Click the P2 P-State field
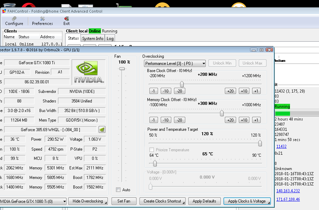Screen dimensions: 319x210 tap(95, 149)
